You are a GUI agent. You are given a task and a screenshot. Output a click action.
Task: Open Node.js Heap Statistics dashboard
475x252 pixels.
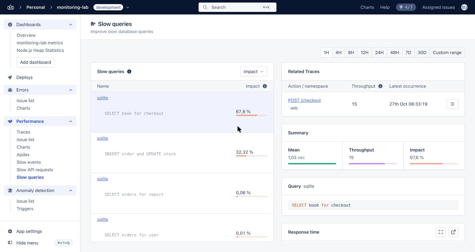40,50
